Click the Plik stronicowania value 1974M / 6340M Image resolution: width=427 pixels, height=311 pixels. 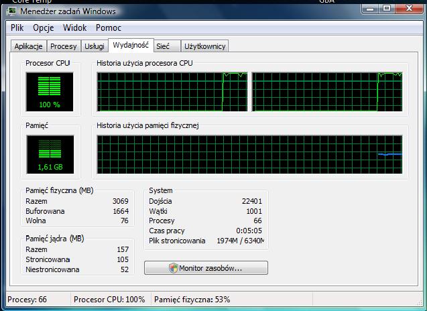(x=241, y=241)
